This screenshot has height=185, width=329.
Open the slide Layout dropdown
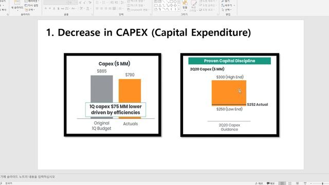tap(32, 1)
